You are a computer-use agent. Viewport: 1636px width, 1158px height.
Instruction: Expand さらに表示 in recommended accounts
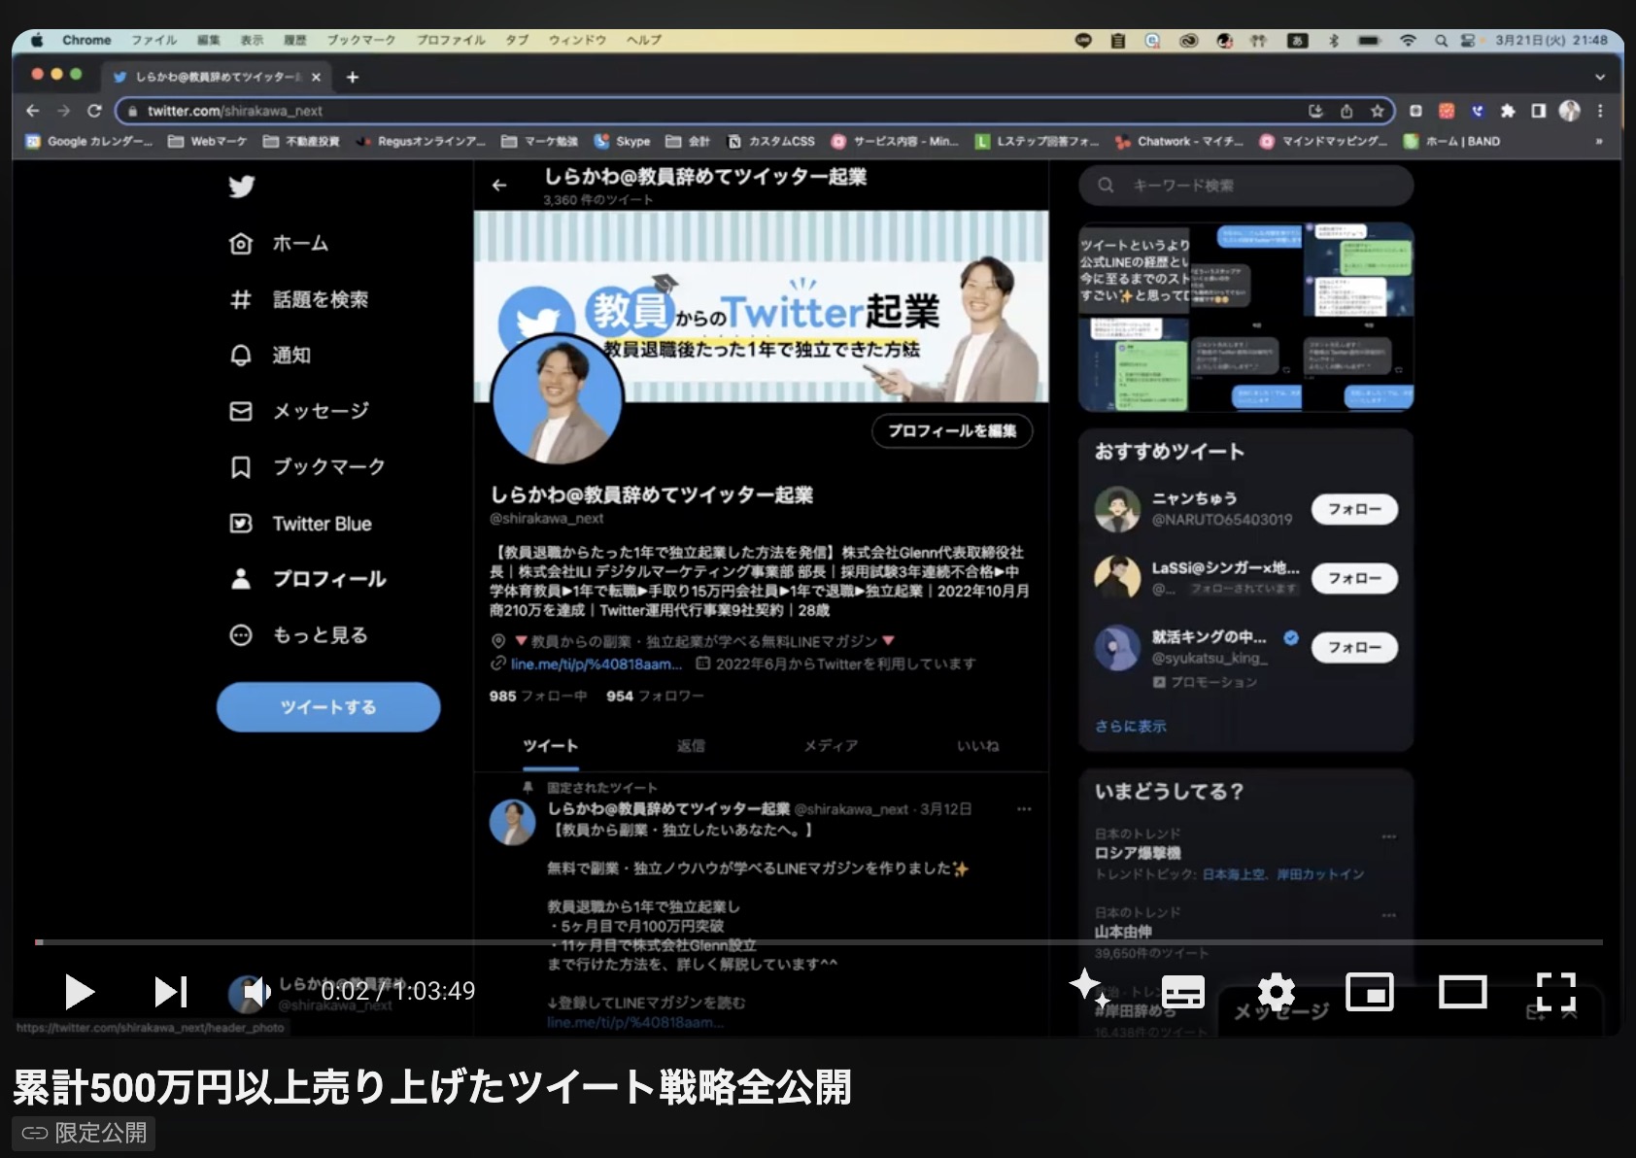[1130, 726]
